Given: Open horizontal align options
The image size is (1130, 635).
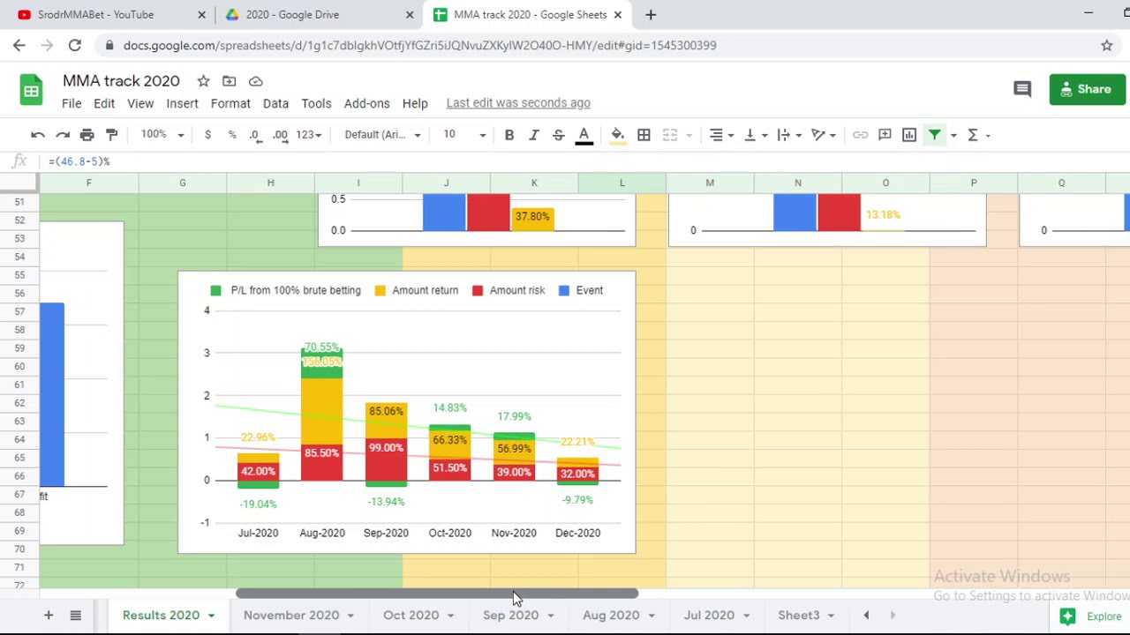Looking at the screenshot, I should pyautogui.click(x=722, y=135).
